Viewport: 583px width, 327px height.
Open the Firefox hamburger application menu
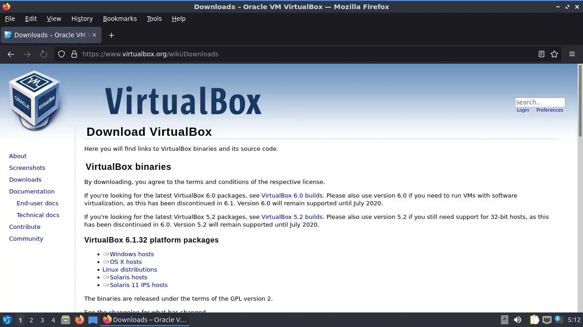click(572, 54)
